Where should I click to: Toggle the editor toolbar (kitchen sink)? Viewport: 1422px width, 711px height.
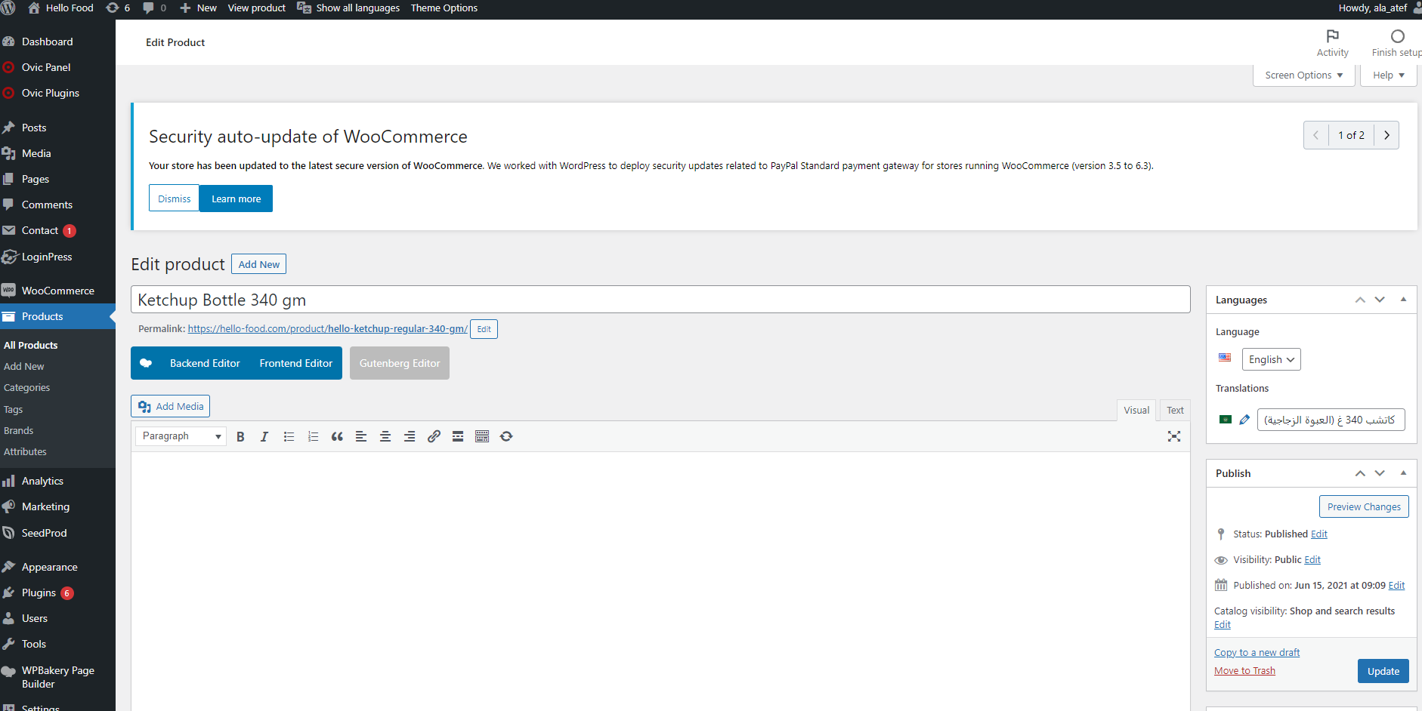pos(482,436)
